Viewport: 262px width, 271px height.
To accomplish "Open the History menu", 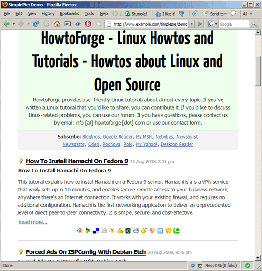I will coord(48,14).
